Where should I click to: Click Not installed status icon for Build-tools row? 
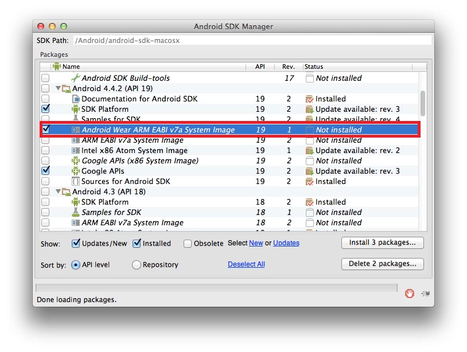coord(309,79)
